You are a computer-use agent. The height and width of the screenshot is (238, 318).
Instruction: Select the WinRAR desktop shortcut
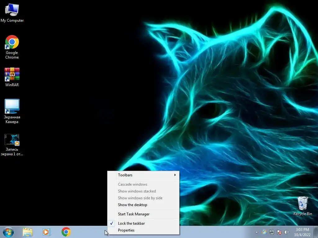(x=12, y=77)
